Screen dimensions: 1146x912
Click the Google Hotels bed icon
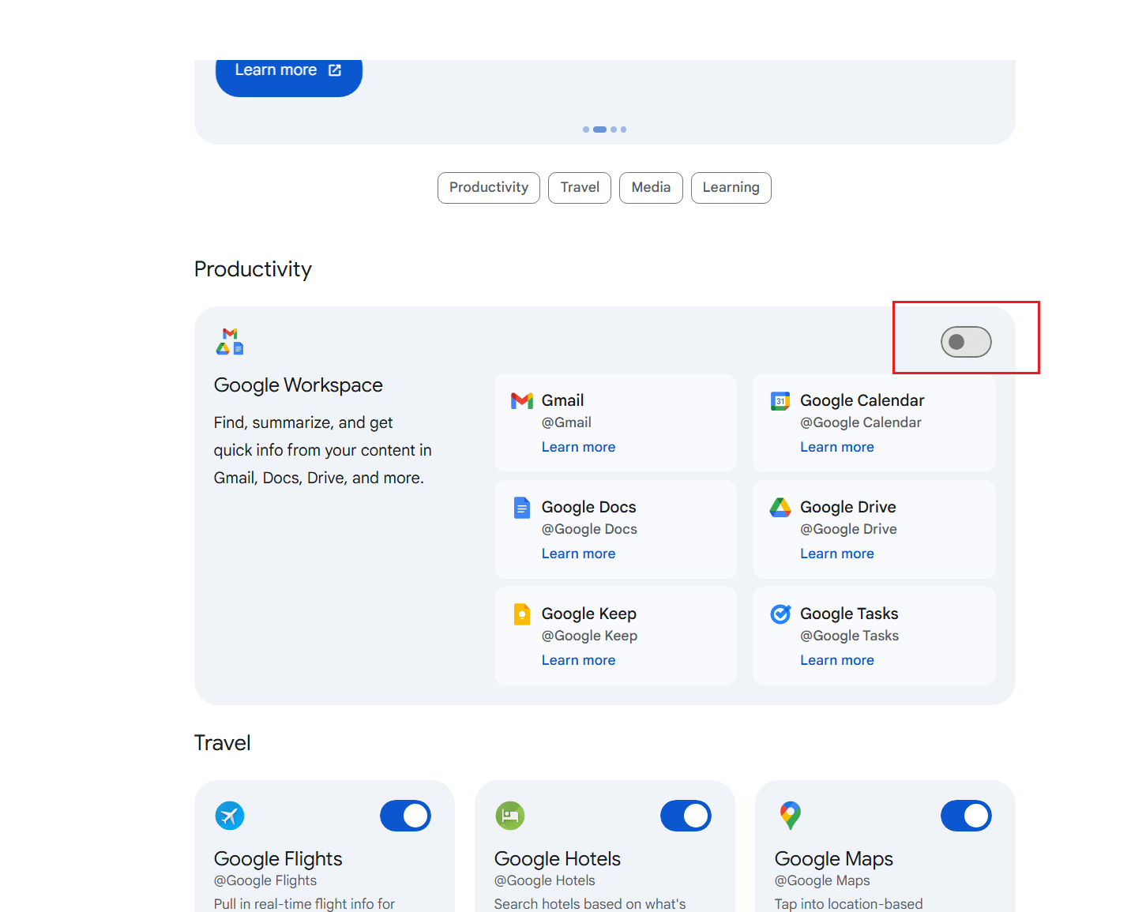(x=510, y=816)
